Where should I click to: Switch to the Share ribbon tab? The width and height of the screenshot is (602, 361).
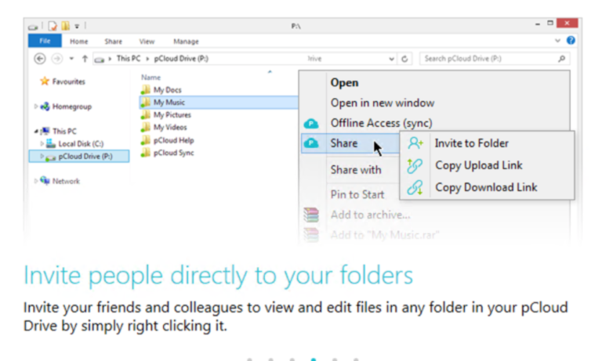113,42
